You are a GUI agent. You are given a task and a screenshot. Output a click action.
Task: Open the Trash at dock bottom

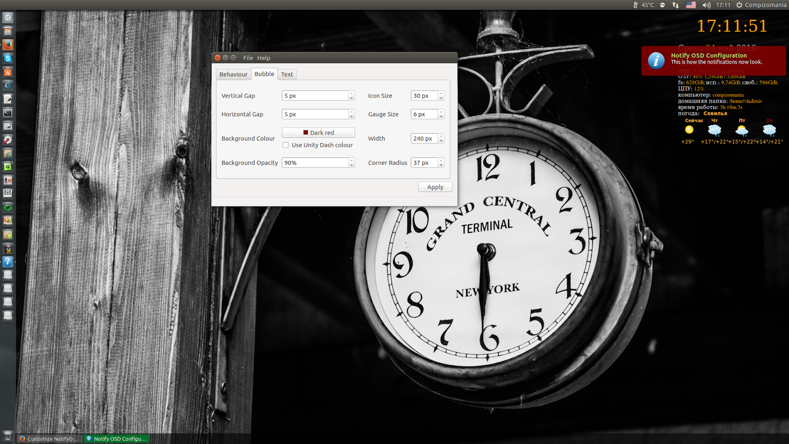coord(7,436)
